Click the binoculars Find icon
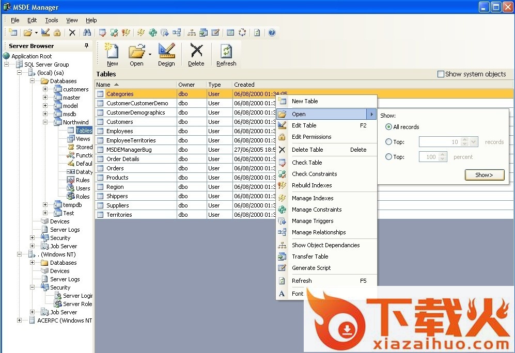515x353 pixels. tap(87, 33)
